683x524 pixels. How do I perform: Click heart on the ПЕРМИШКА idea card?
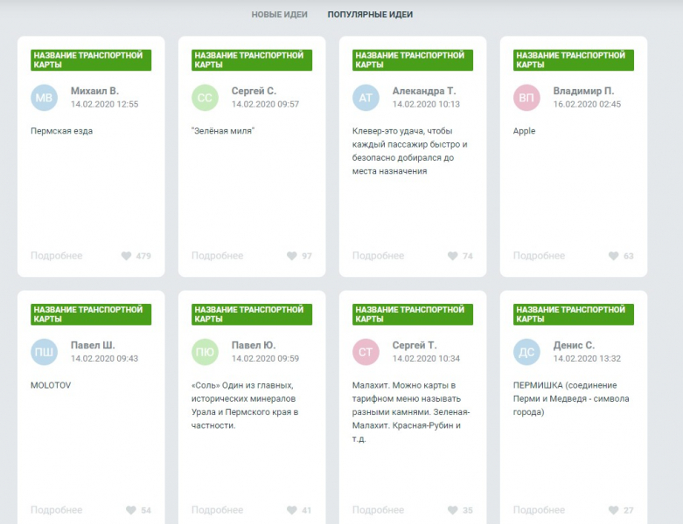pyautogui.click(x=613, y=510)
